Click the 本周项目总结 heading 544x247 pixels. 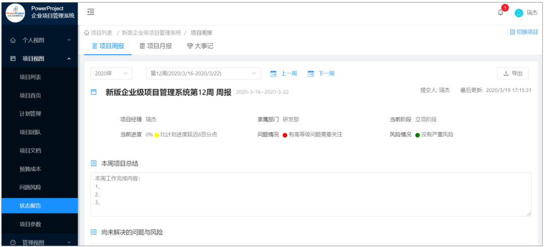click(119, 163)
